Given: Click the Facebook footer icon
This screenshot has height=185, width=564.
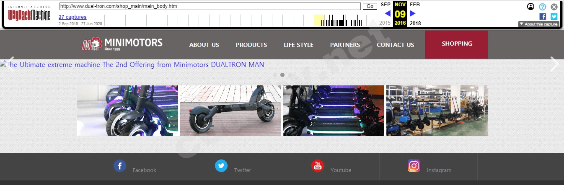Looking at the screenshot, I should tap(120, 166).
